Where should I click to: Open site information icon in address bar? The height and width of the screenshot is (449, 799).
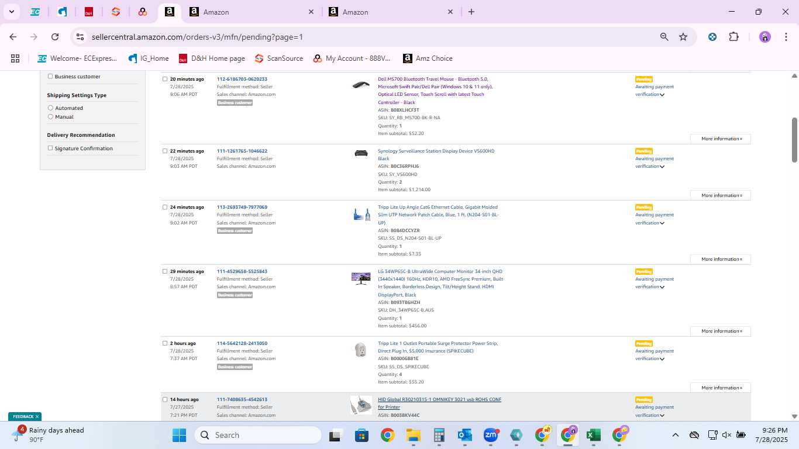tap(81, 37)
